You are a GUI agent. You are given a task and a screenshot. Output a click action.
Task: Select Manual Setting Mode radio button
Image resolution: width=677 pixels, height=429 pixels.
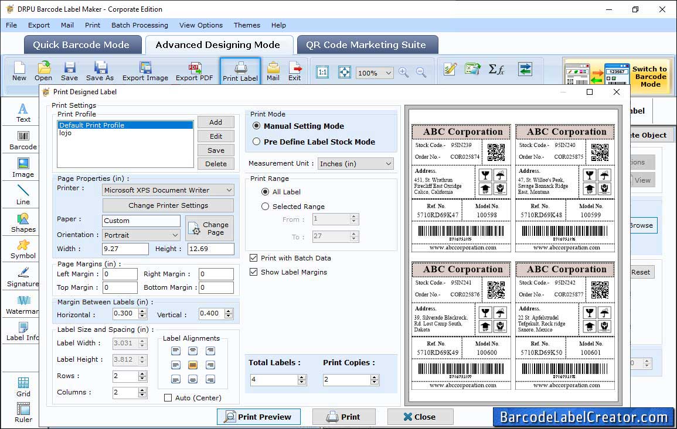tap(257, 126)
